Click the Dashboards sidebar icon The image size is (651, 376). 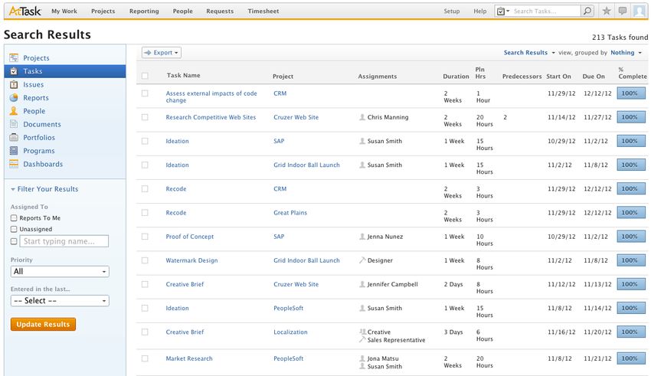click(x=14, y=164)
